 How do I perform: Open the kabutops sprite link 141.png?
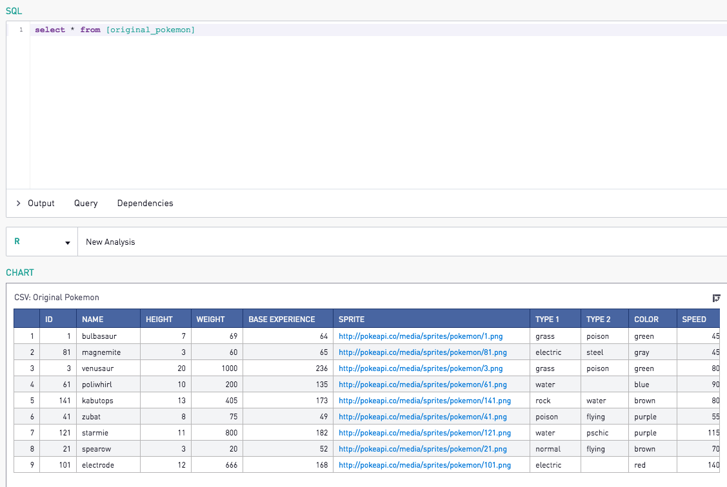tap(424, 401)
